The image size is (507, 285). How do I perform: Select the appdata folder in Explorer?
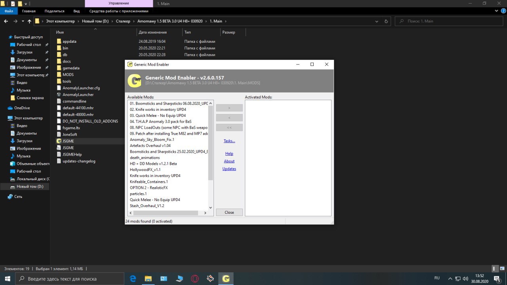[x=69, y=41]
